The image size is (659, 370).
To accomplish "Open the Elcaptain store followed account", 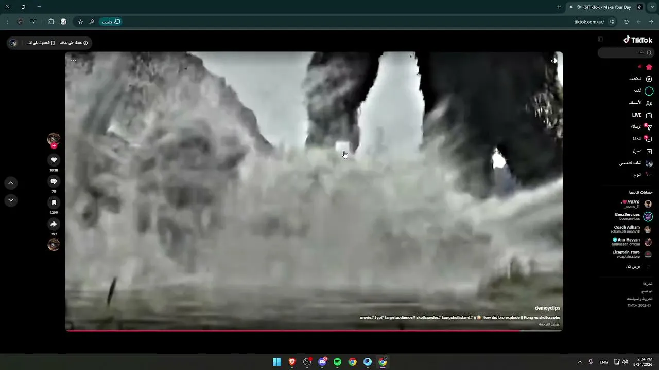I will click(633, 254).
